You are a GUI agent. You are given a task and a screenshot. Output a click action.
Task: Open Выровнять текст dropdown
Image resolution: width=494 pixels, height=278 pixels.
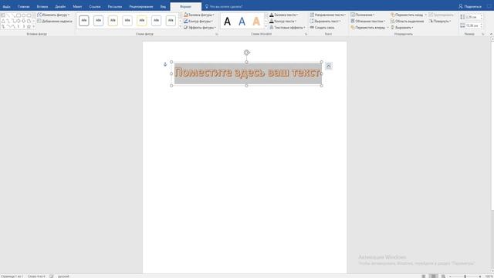tap(325, 21)
